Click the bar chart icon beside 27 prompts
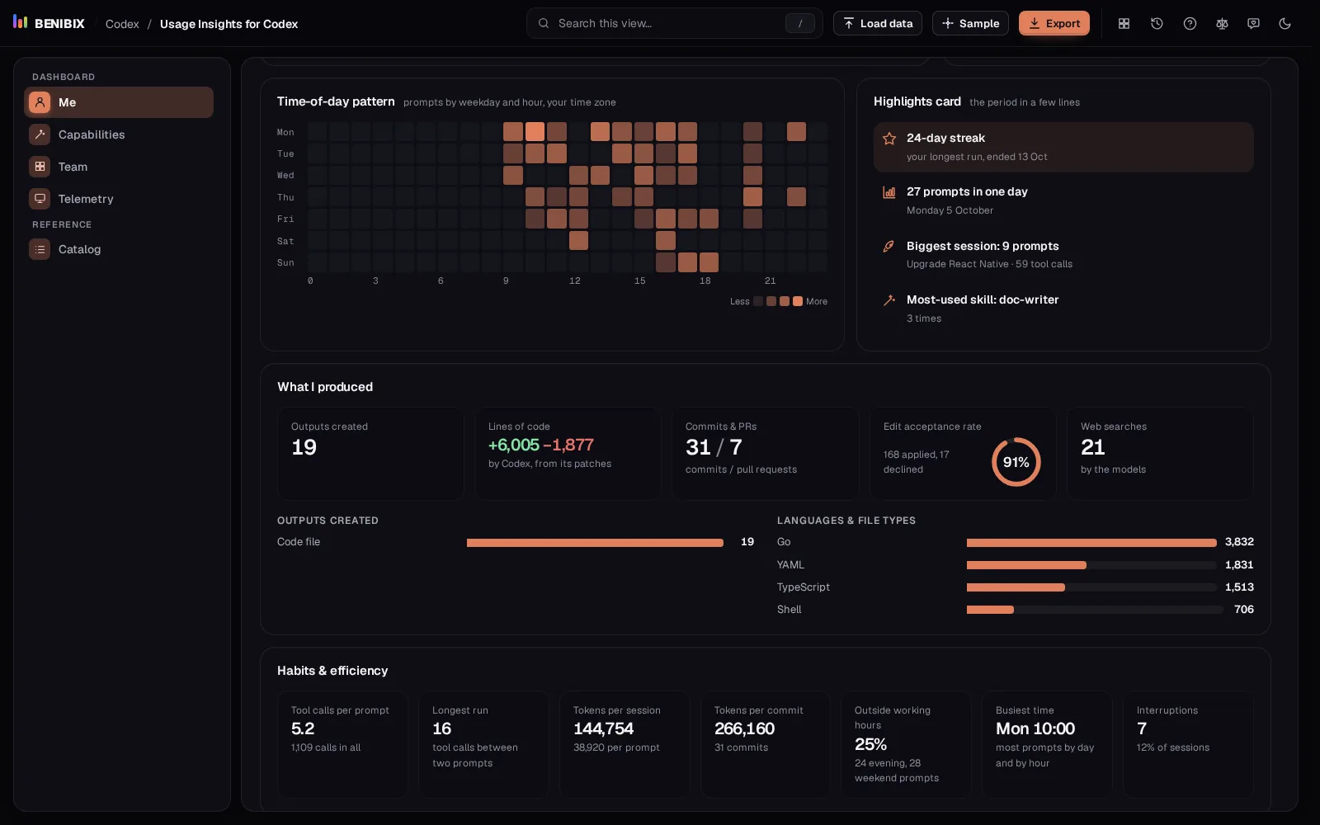 pyautogui.click(x=889, y=192)
